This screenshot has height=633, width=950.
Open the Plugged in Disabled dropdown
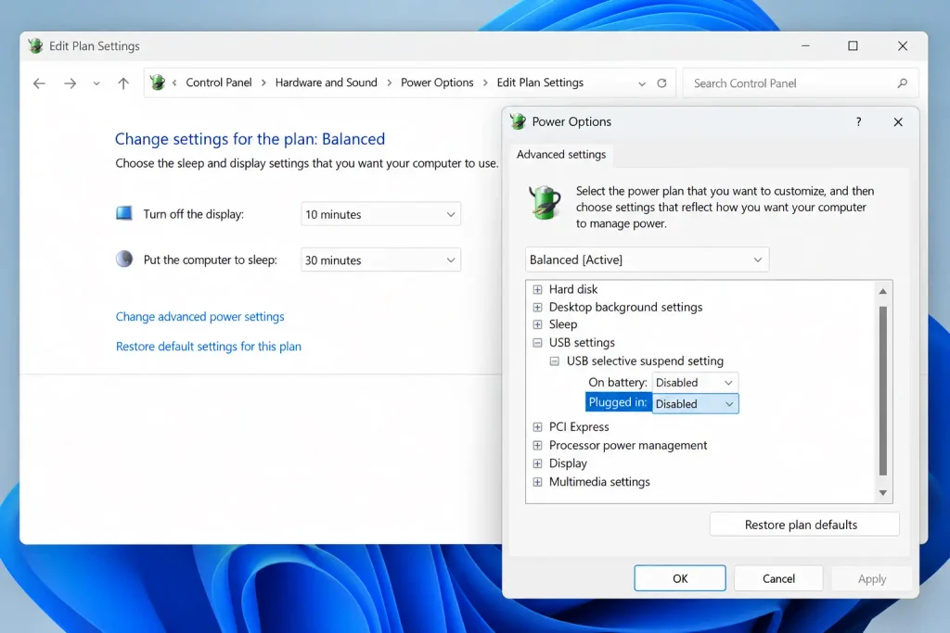point(695,404)
